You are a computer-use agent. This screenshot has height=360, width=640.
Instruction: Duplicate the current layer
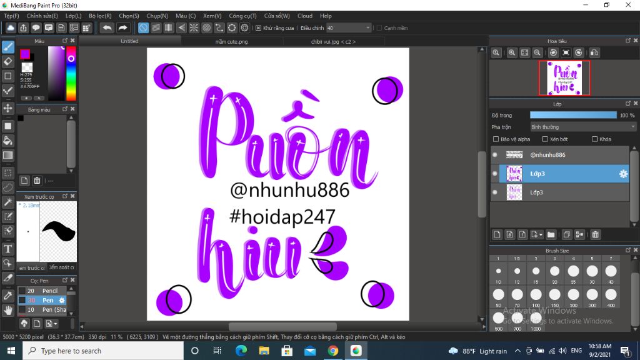click(x=566, y=235)
